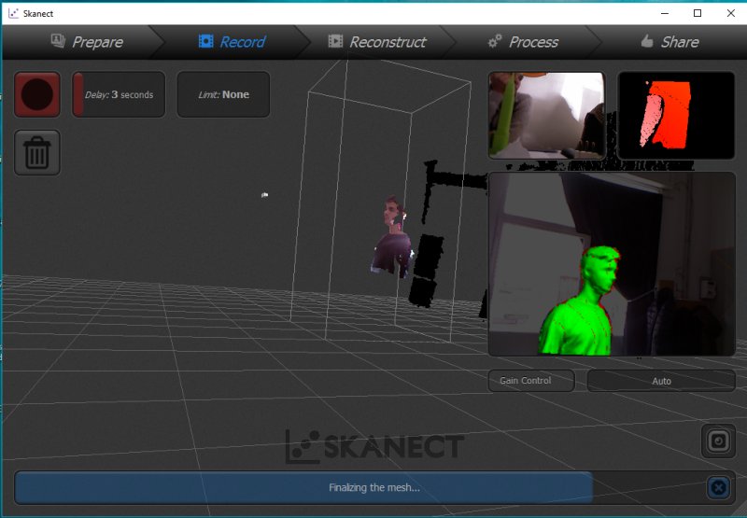Click the large green-person tracking preview
The height and width of the screenshot is (518, 747).
click(613, 264)
